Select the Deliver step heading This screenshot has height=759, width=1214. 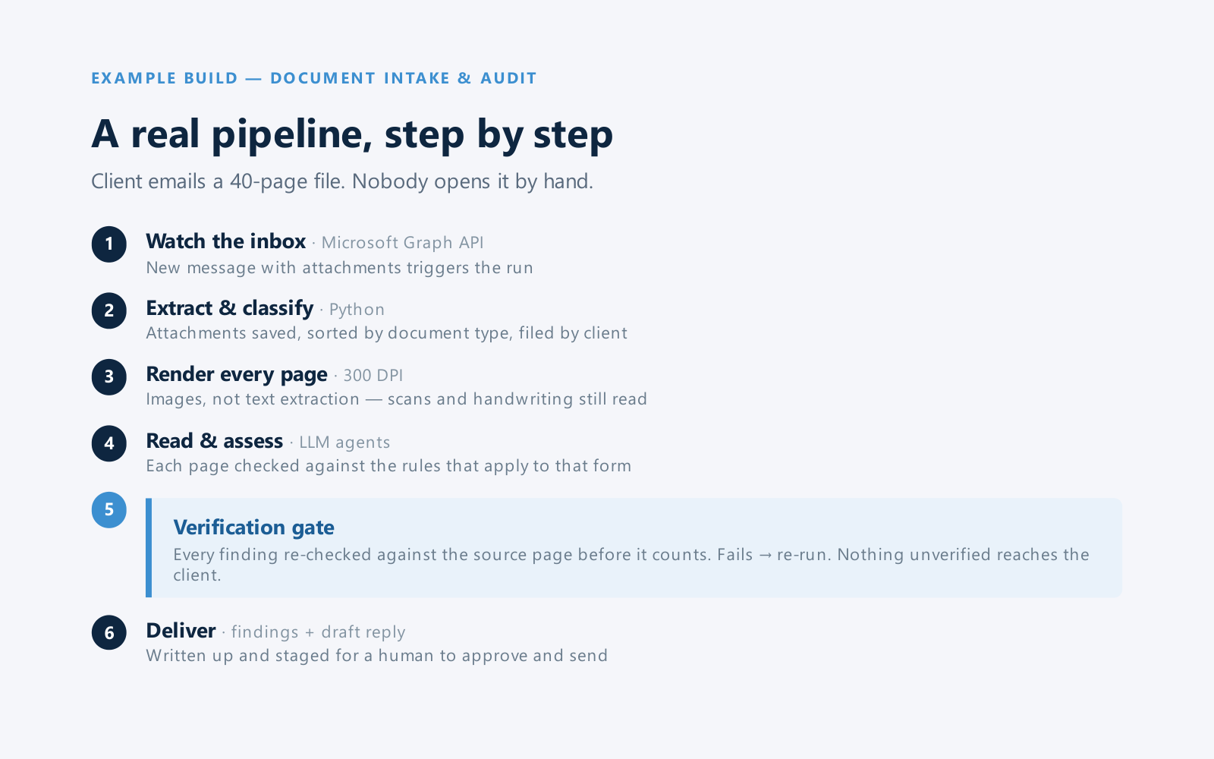pyautogui.click(x=181, y=631)
